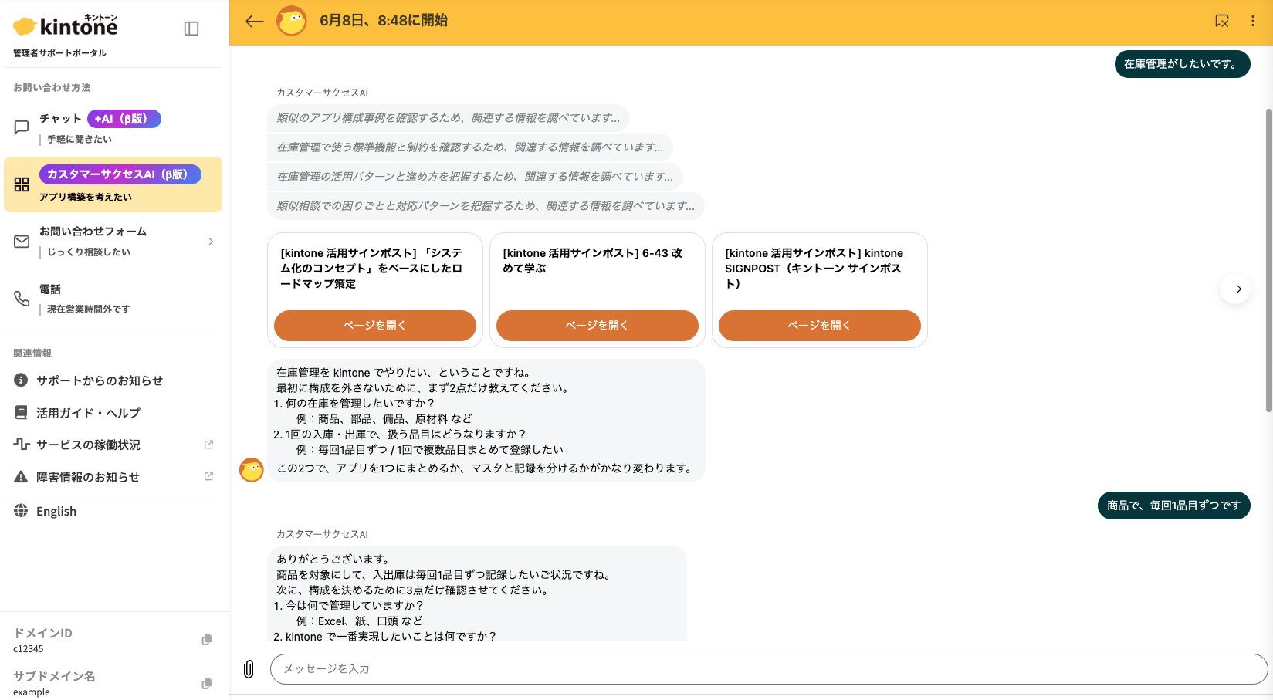Click the chat speech bubble icon
Screen dimensions: 1273x700
[x=22, y=127]
